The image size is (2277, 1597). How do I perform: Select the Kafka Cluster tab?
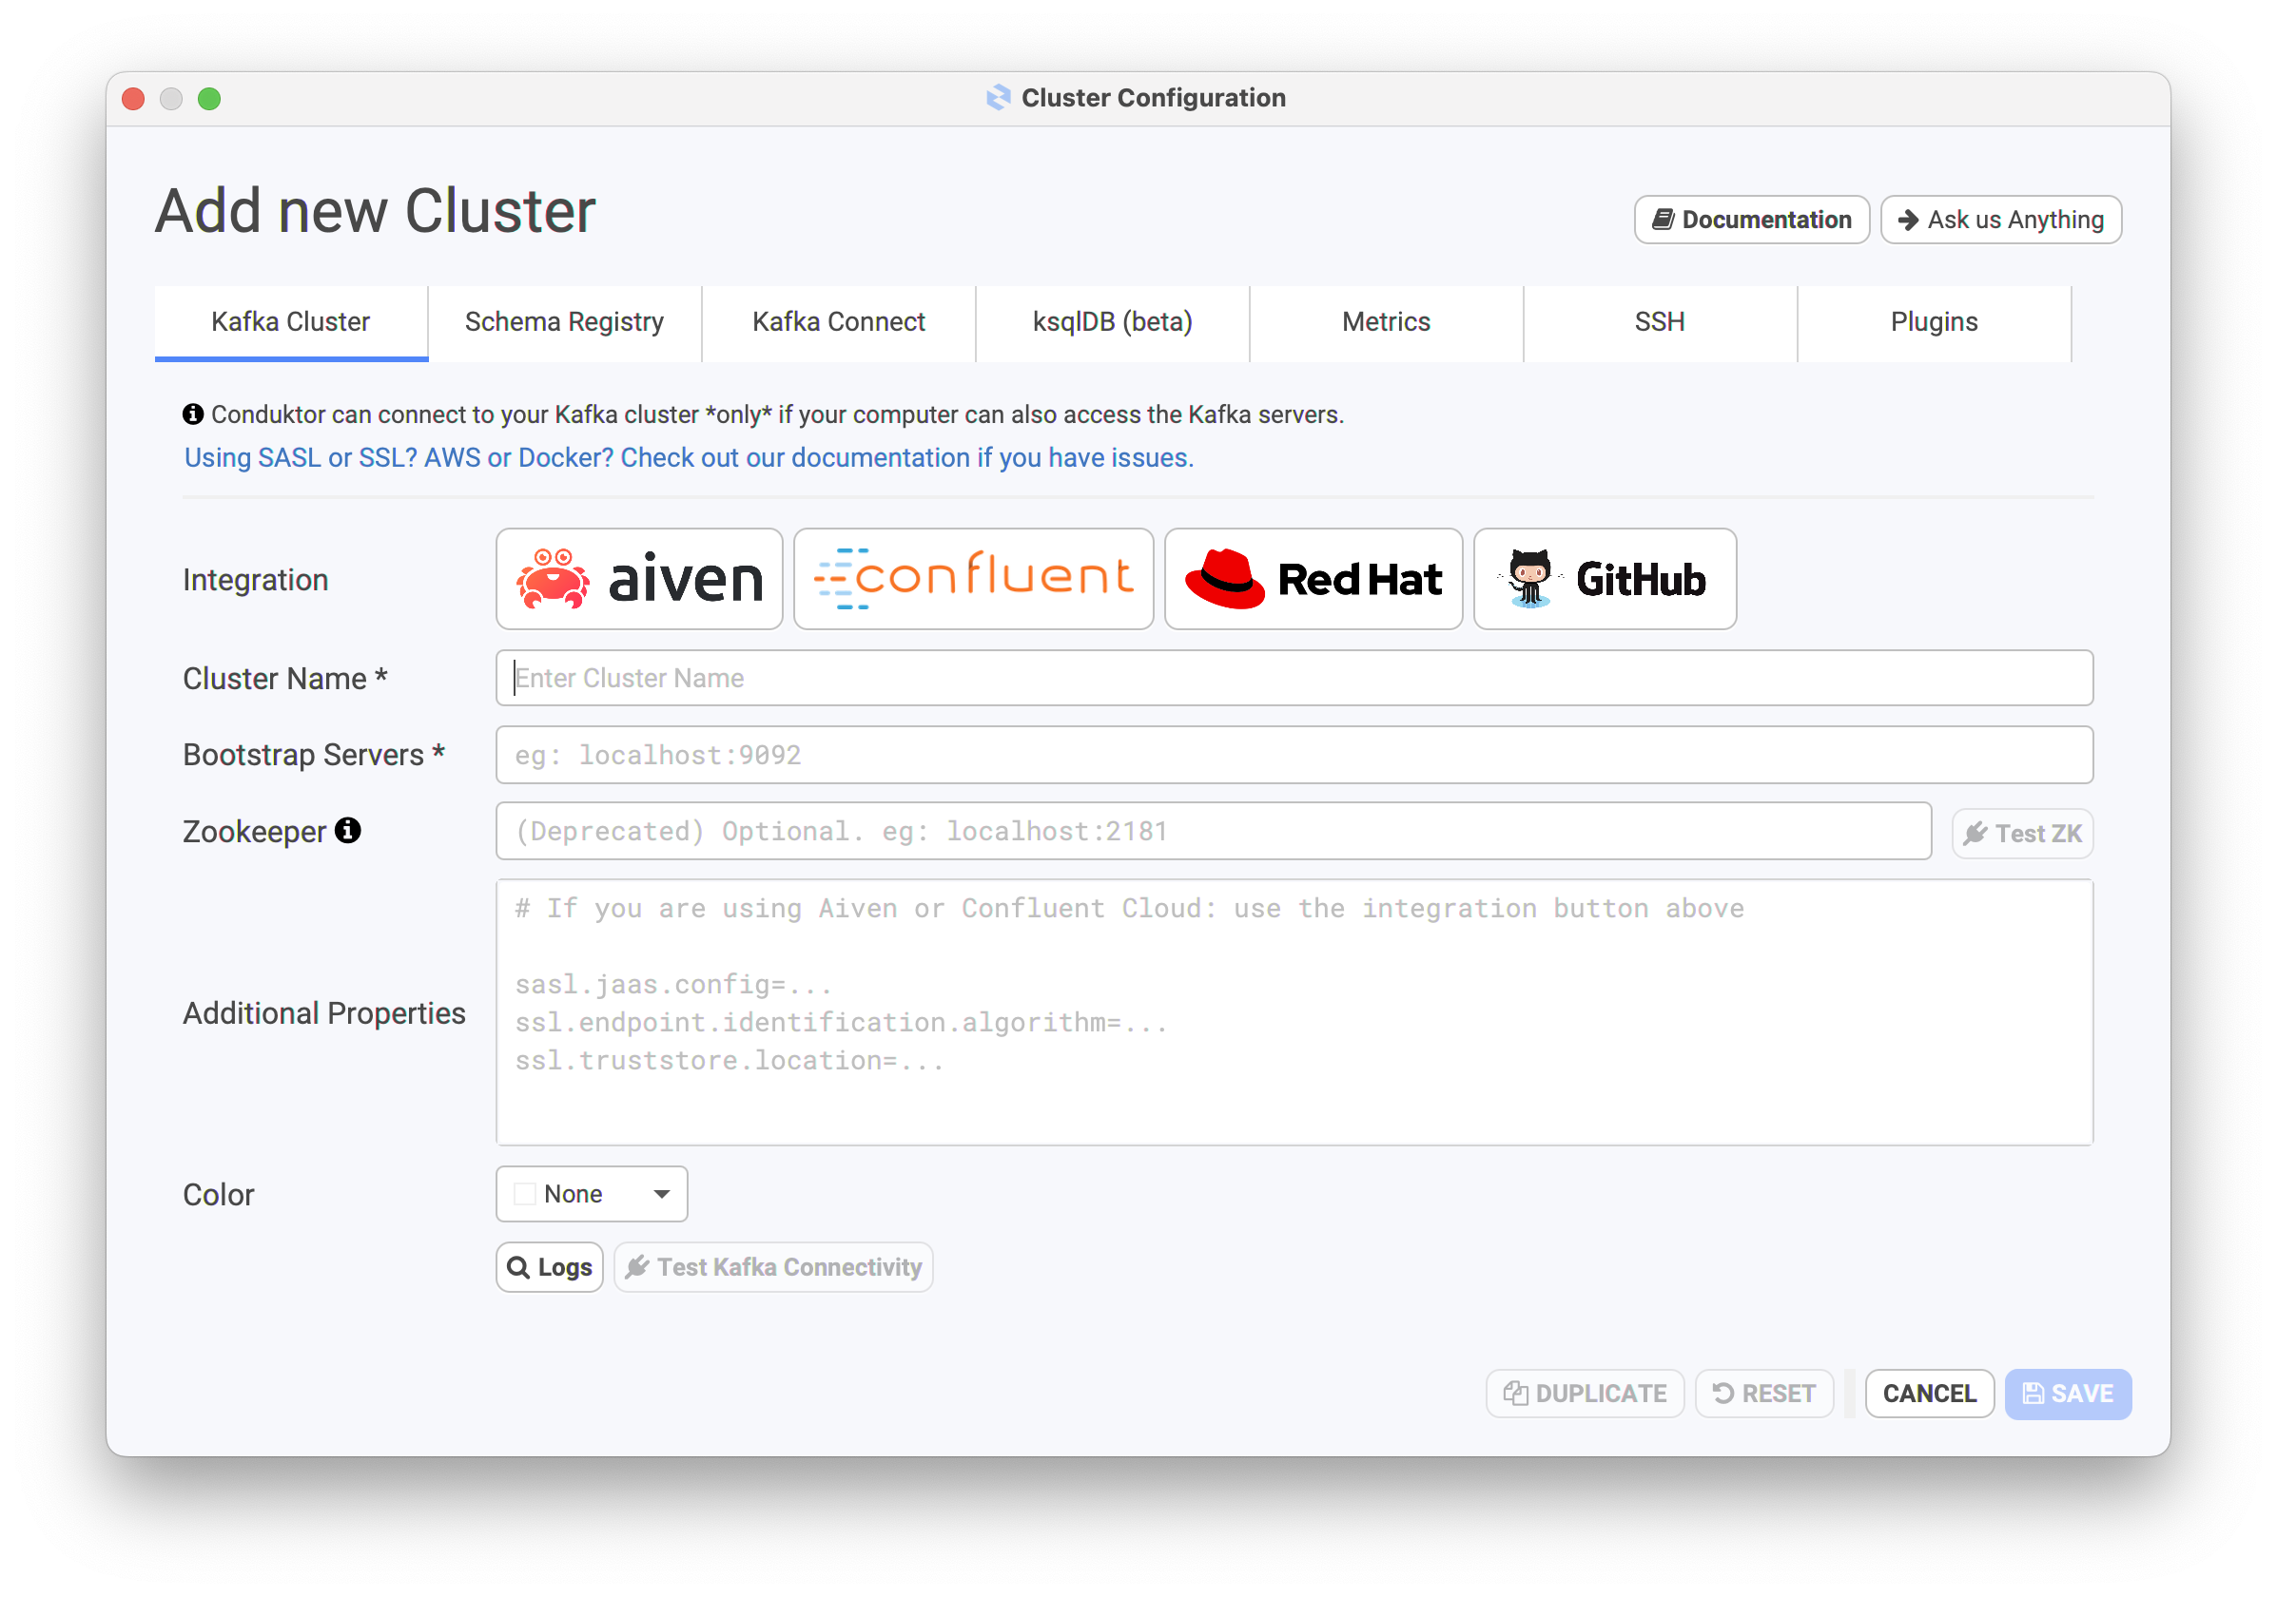pyautogui.click(x=291, y=322)
